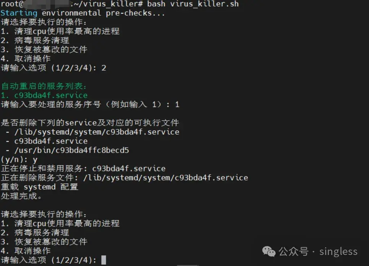Select the green 1. c93bda4f.service list entry
The image size is (369, 266).
[x=44, y=95]
